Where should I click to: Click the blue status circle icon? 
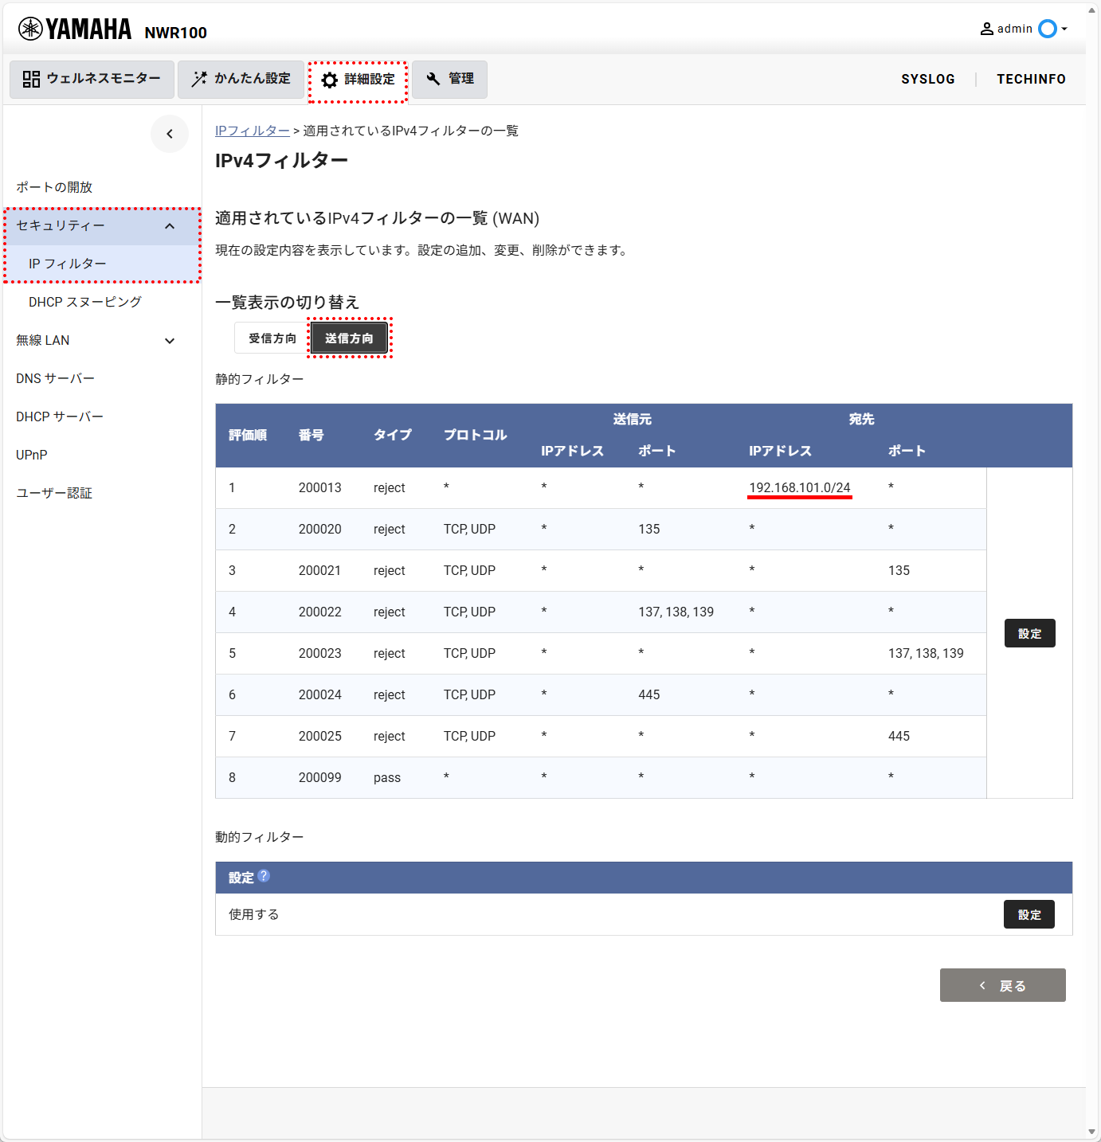(x=1048, y=29)
